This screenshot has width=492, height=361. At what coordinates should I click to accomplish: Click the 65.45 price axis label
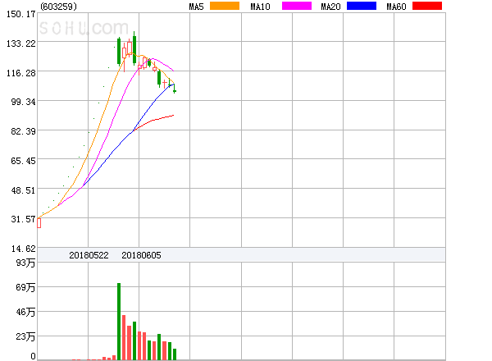(x=23, y=161)
